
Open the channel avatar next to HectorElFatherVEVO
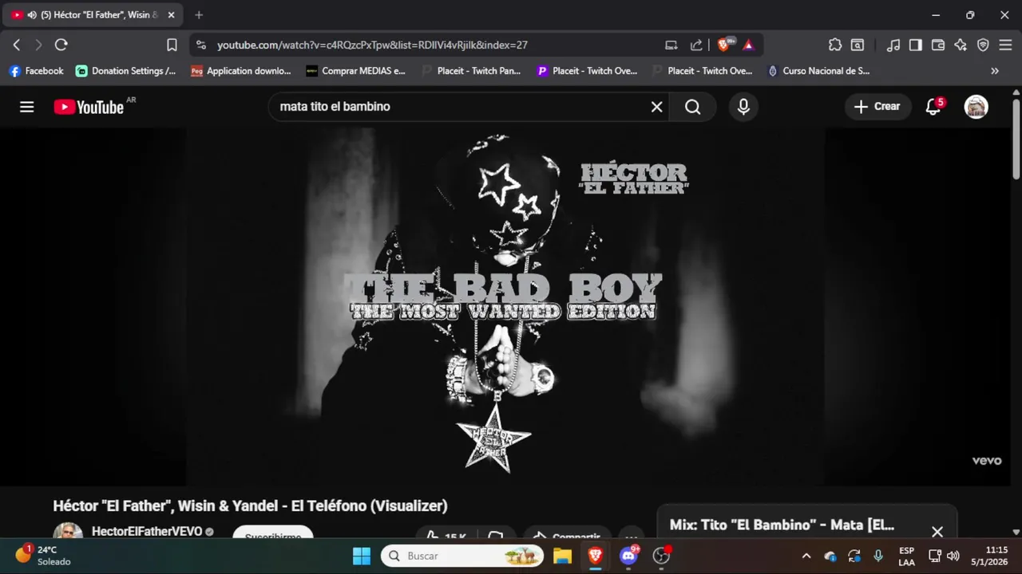pos(68,532)
